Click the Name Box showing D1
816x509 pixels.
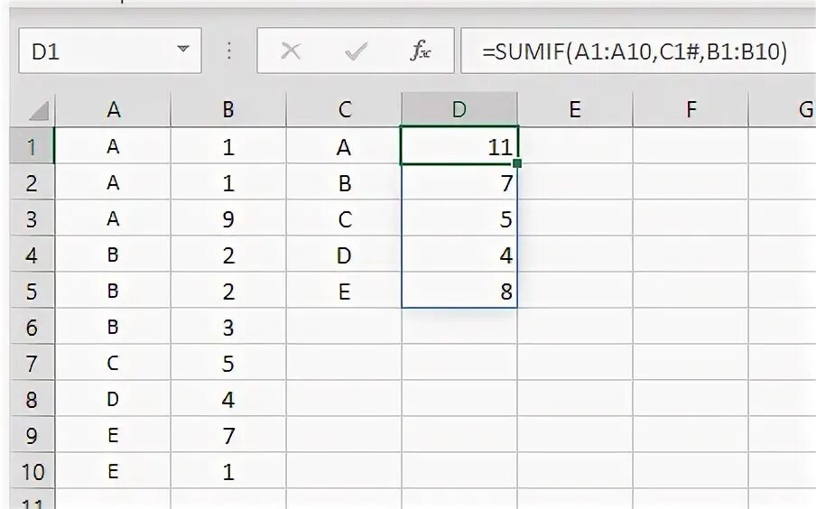(x=110, y=51)
